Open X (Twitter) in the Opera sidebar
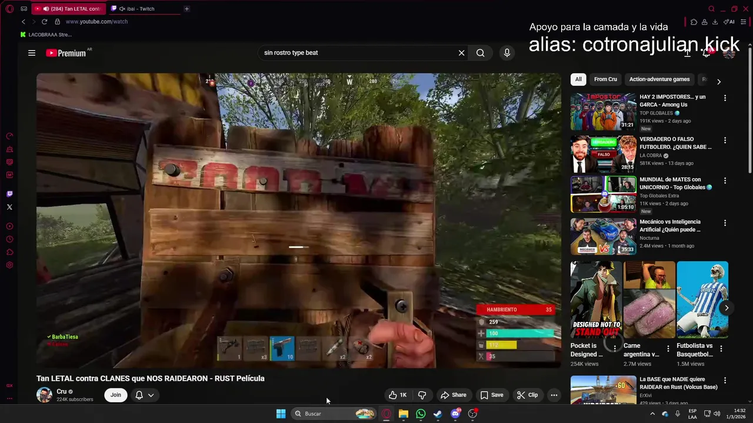The height and width of the screenshot is (423, 753). (9, 207)
